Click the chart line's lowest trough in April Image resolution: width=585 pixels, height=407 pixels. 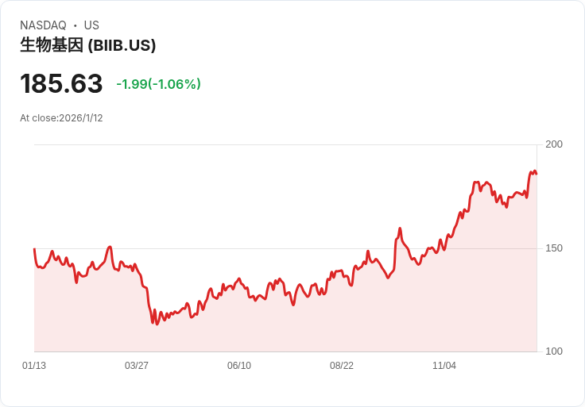click(x=157, y=324)
